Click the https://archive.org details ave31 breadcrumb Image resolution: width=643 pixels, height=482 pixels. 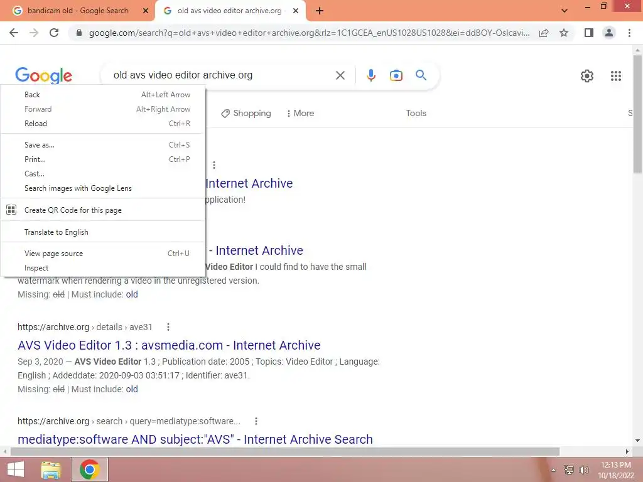85,327
